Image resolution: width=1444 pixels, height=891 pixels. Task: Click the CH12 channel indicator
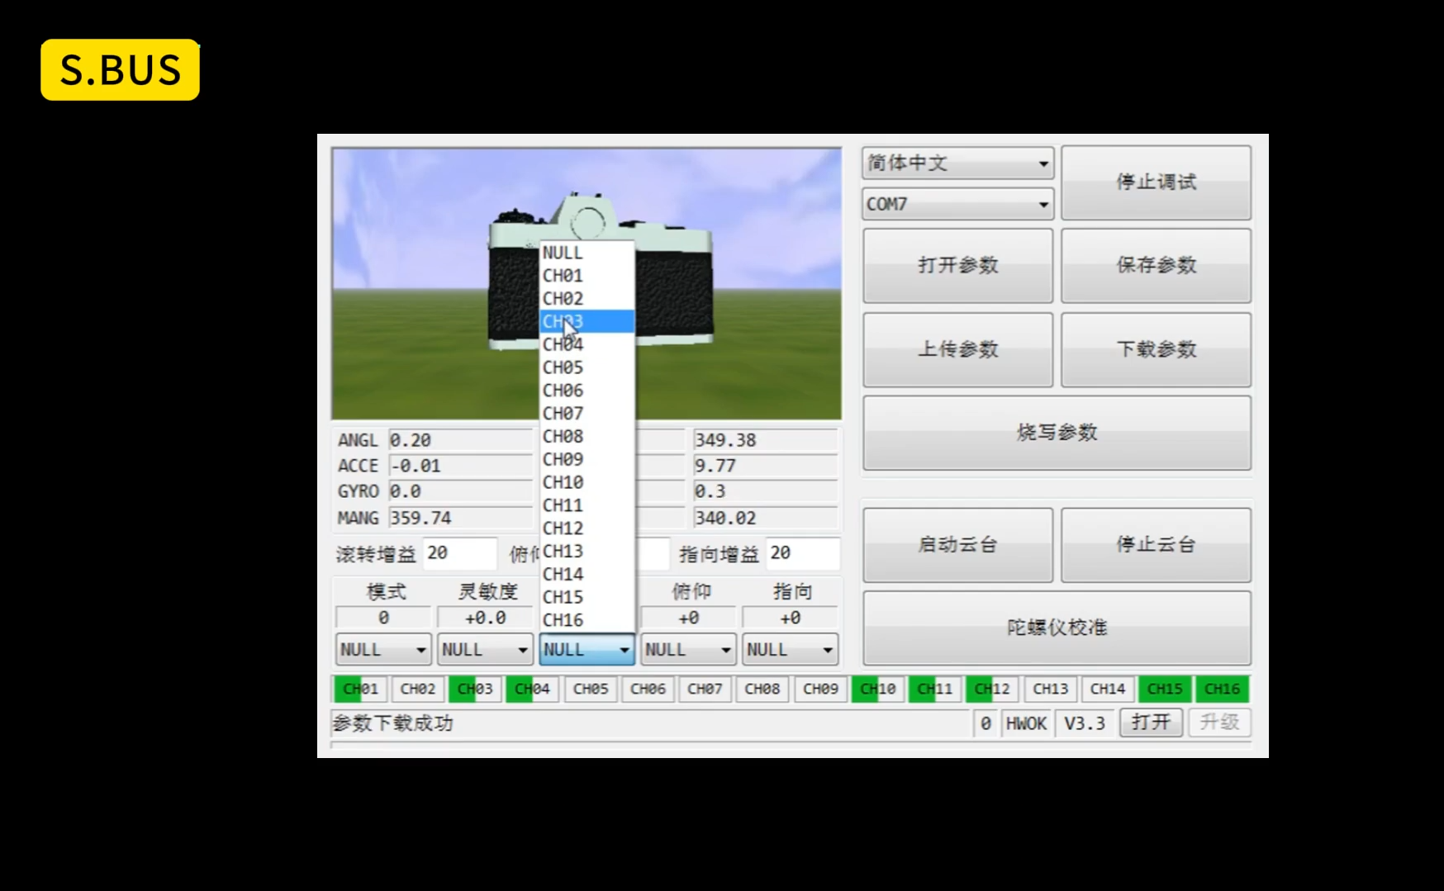992,689
